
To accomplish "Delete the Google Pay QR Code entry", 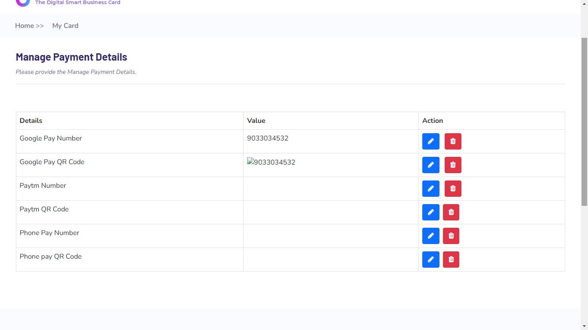I will (x=453, y=165).
